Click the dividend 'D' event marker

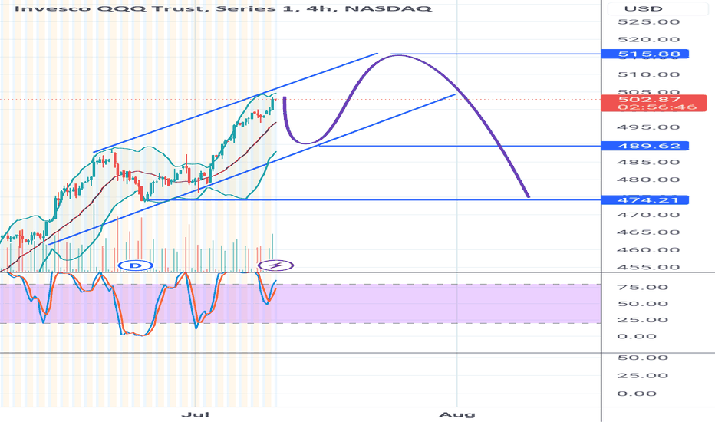136,265
